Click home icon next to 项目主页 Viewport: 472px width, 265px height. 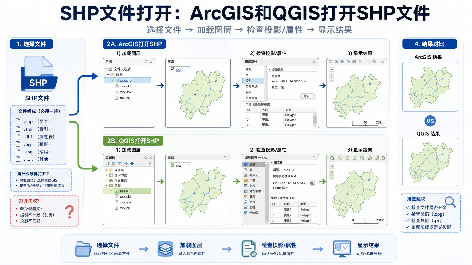[x=111, y=180]
